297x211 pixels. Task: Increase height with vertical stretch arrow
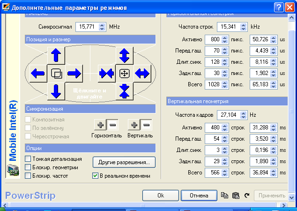[124, 56]
